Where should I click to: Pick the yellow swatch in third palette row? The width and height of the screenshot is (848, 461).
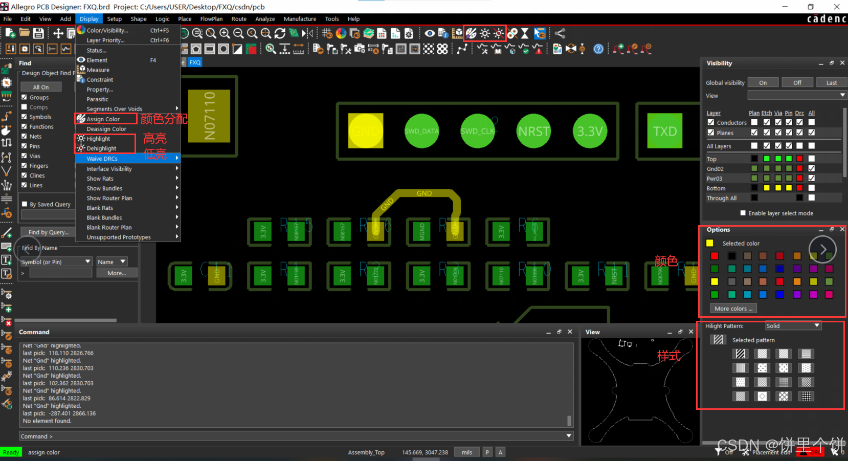(715, 281)
